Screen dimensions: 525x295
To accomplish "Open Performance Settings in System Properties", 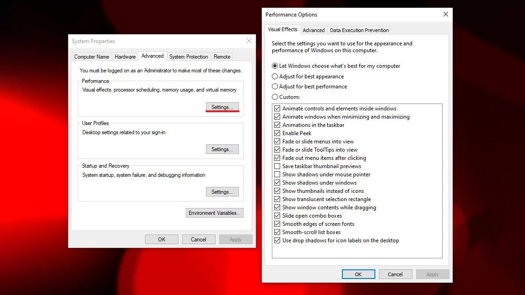I will click(x=222, y=107).
